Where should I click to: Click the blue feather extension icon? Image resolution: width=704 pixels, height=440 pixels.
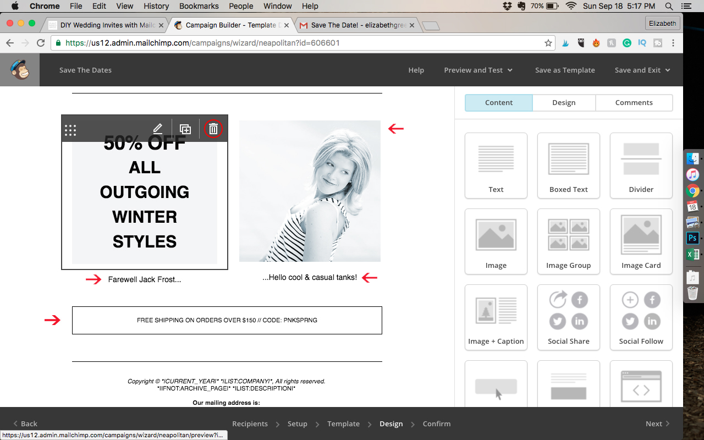[x=565, y=43]
